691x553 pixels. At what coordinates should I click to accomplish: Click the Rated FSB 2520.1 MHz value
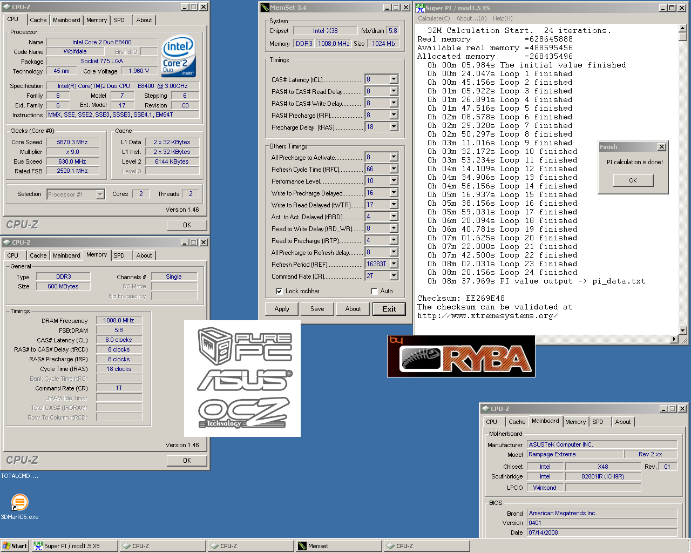(x=72, y=171)
